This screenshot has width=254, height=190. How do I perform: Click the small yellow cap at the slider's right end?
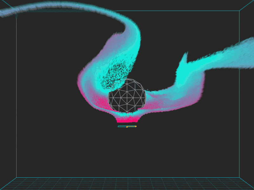[136, 126]
